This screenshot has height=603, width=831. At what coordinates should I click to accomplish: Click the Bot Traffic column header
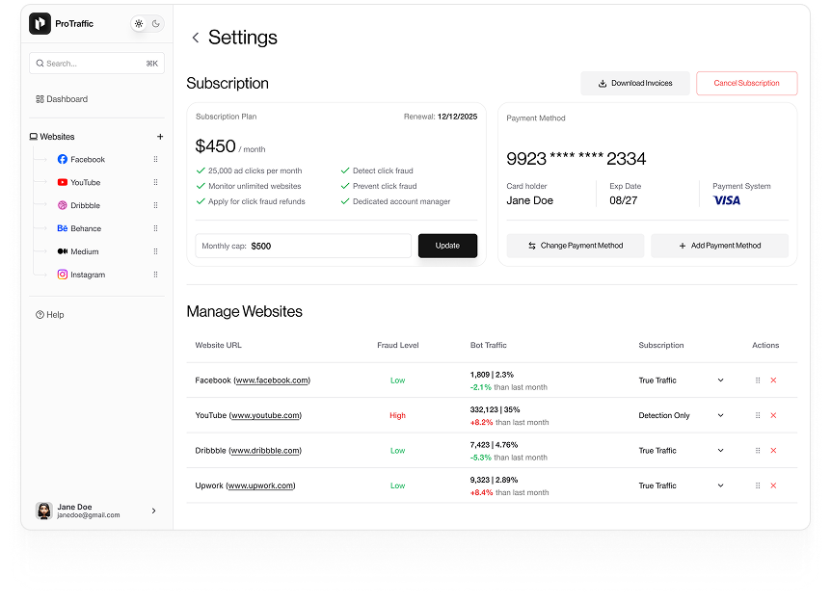point(489,345)
